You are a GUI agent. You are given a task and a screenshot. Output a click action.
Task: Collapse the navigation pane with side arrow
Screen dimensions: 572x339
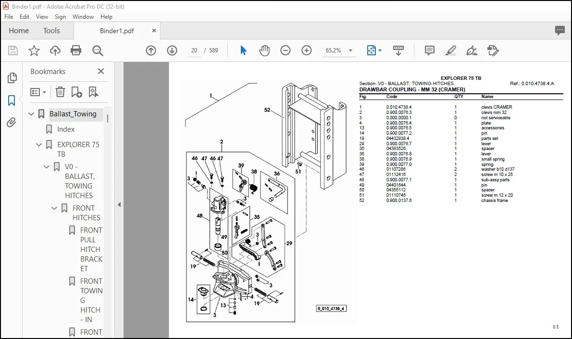(x=119, y=205)
